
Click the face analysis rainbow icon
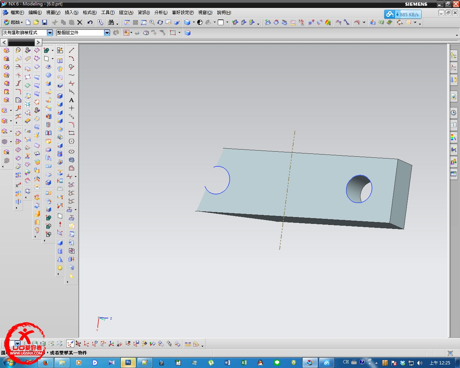(328, 22)
